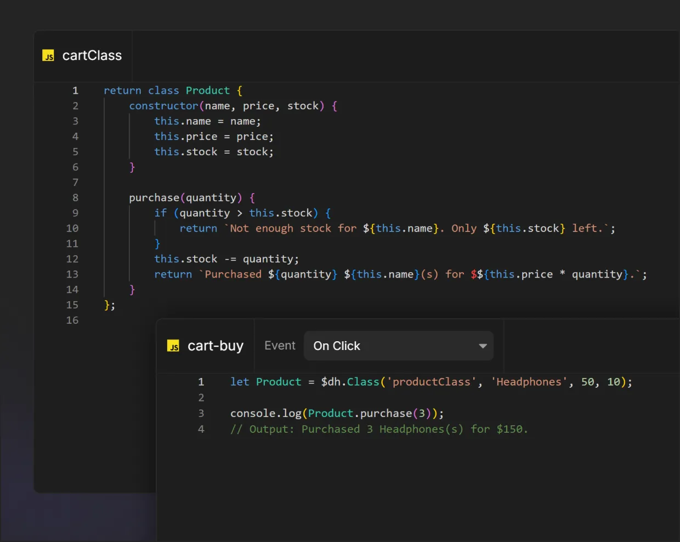Click 'return class Product {' code line
Image resolution: width=680 pixels, height=542 pixels.
[173, 91]
